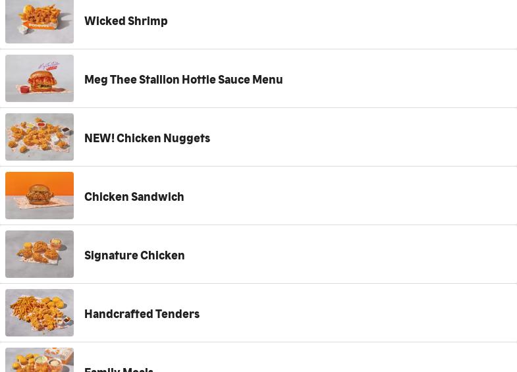Open the Wicked Shrimp menu label
Image resolution: width=517 pixels, height=372 pixels.
coord(126,21)
